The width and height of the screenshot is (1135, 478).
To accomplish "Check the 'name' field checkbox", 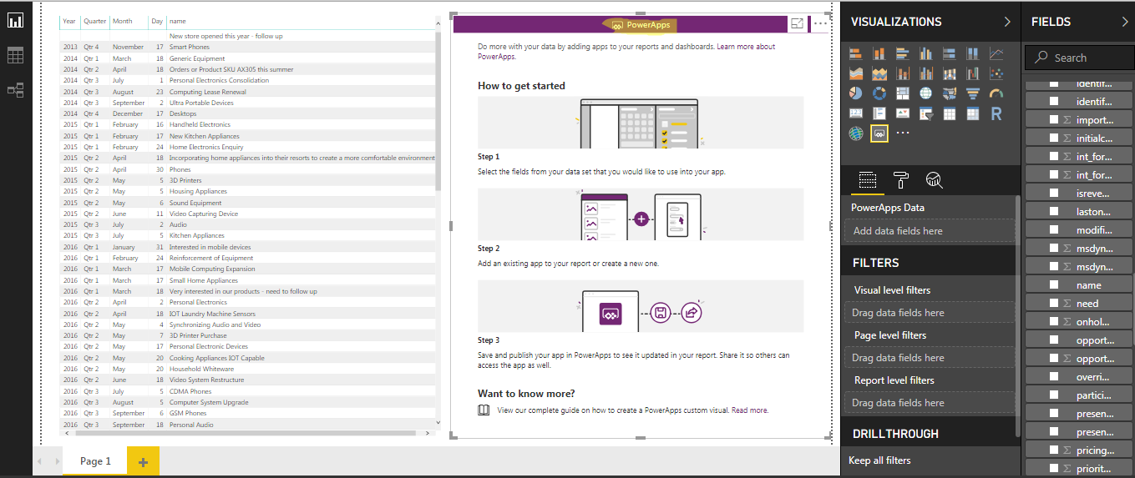I will [1054, 284].
